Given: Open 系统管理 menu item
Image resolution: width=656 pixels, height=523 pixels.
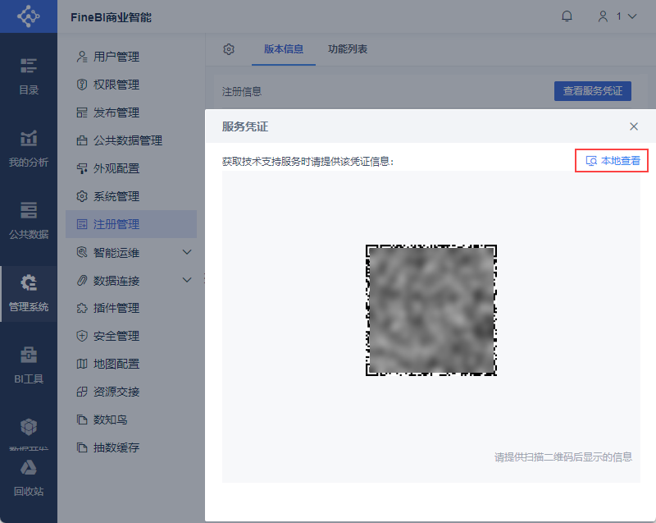Looking at the screenshot, I should (x=131, y=196).
